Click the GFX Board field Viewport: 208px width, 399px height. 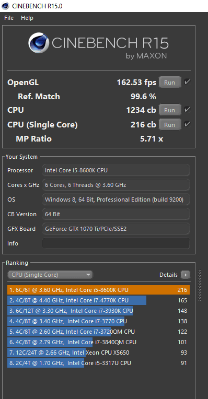pyautogui.click(x=116, y=229)
